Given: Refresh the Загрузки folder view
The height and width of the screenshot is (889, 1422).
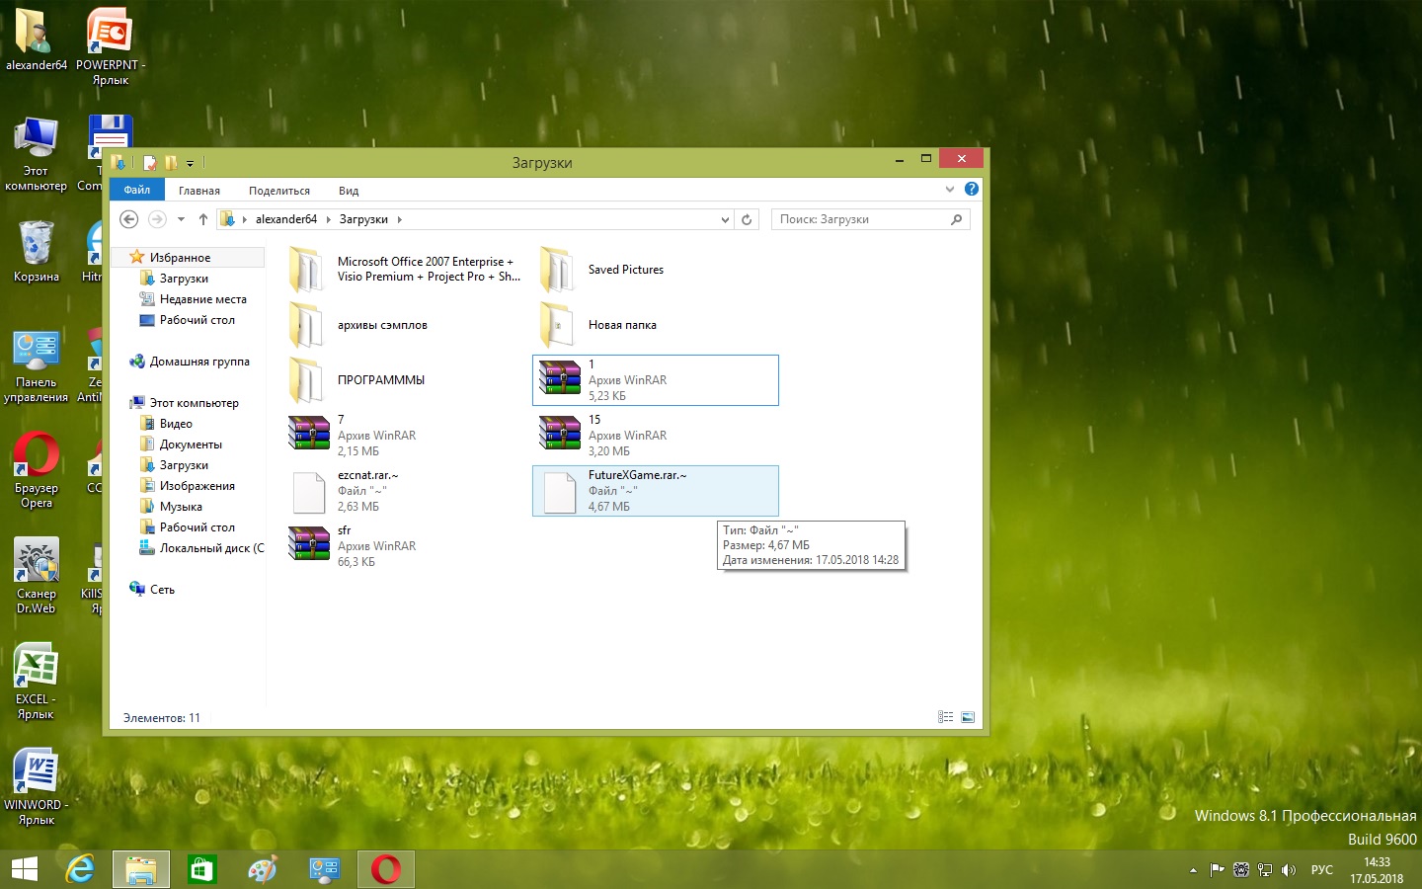Looking at the screenshot, I should pyautogui.click(x=748, y=219).
